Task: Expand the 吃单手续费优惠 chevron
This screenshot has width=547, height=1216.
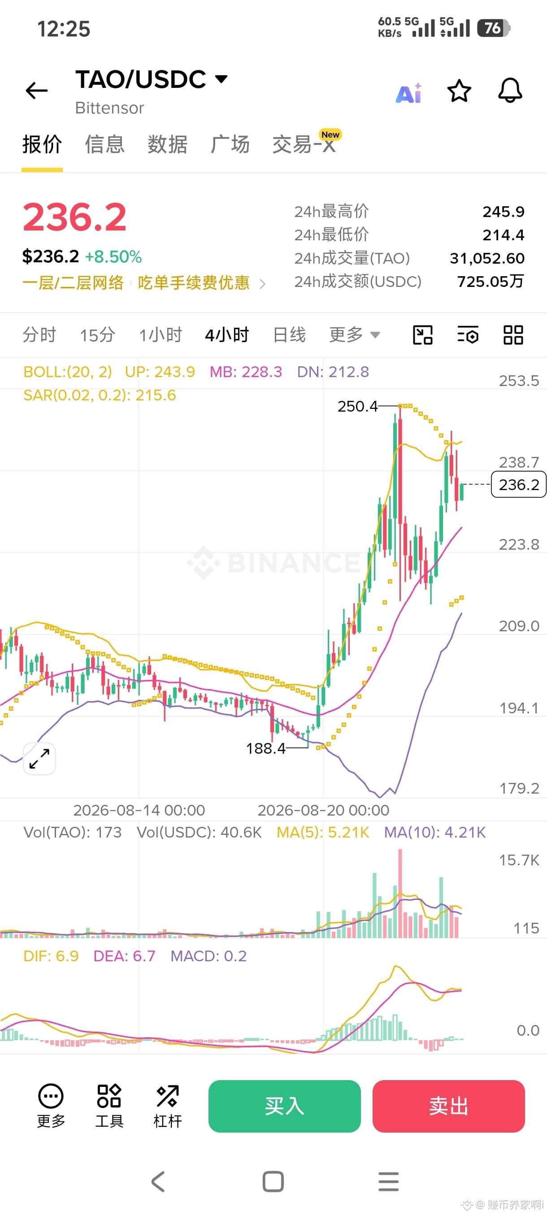Action: tap(262, 283)
